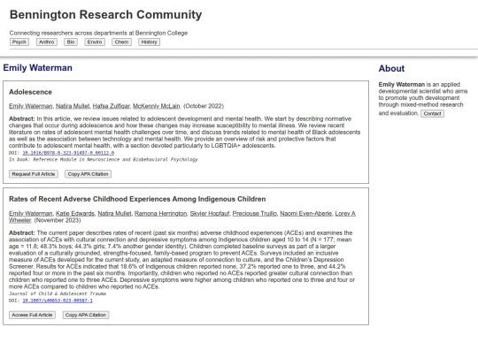Click the About heading
This screenshot has width=478, height=358.
(391, 68)
